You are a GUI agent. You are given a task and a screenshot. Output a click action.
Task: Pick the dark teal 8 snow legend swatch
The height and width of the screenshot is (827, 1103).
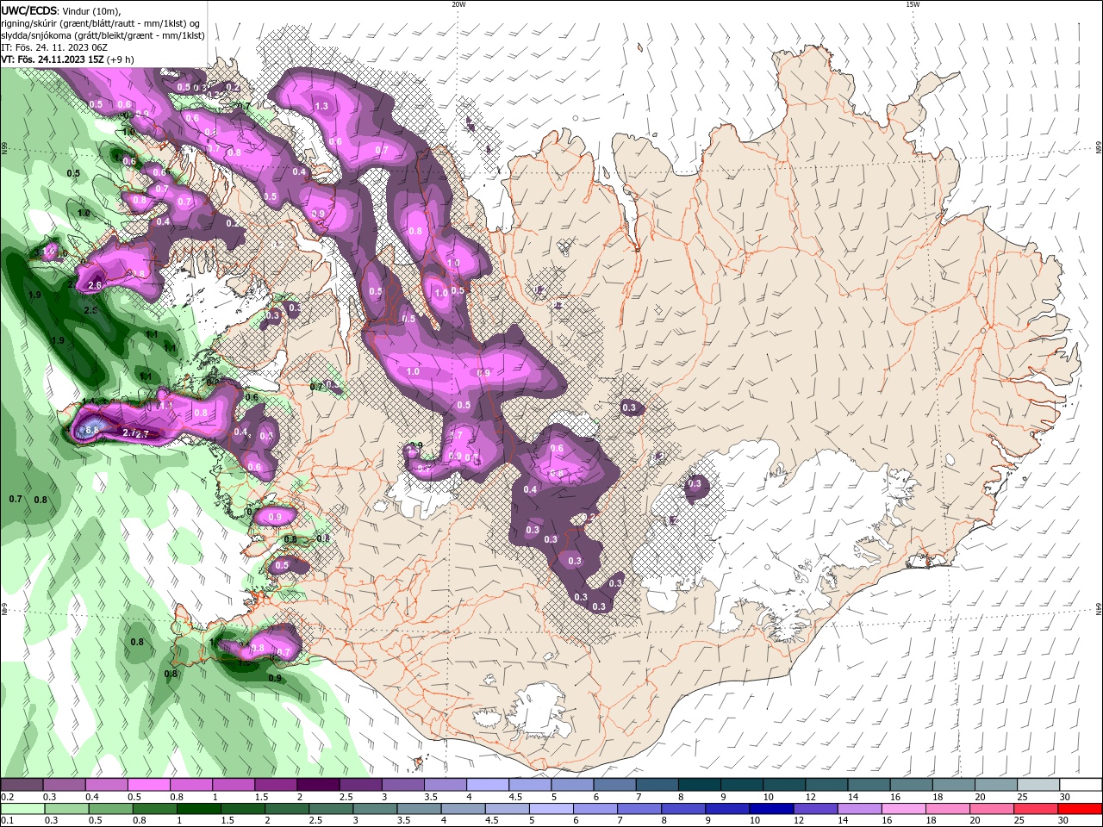[700, 785]
